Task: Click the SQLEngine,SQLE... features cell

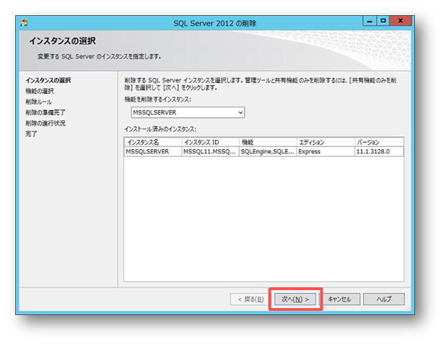Action: (x=268, y=152)
